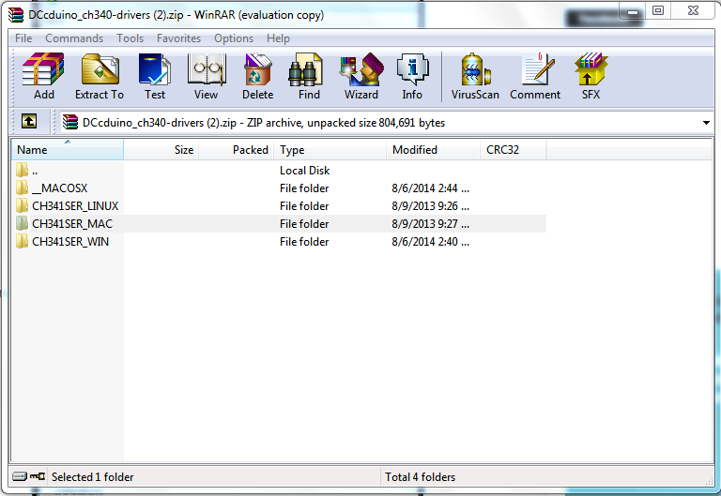
Task: Click the 8/9/2013 9:26 modified date
Action: (430, 205)
